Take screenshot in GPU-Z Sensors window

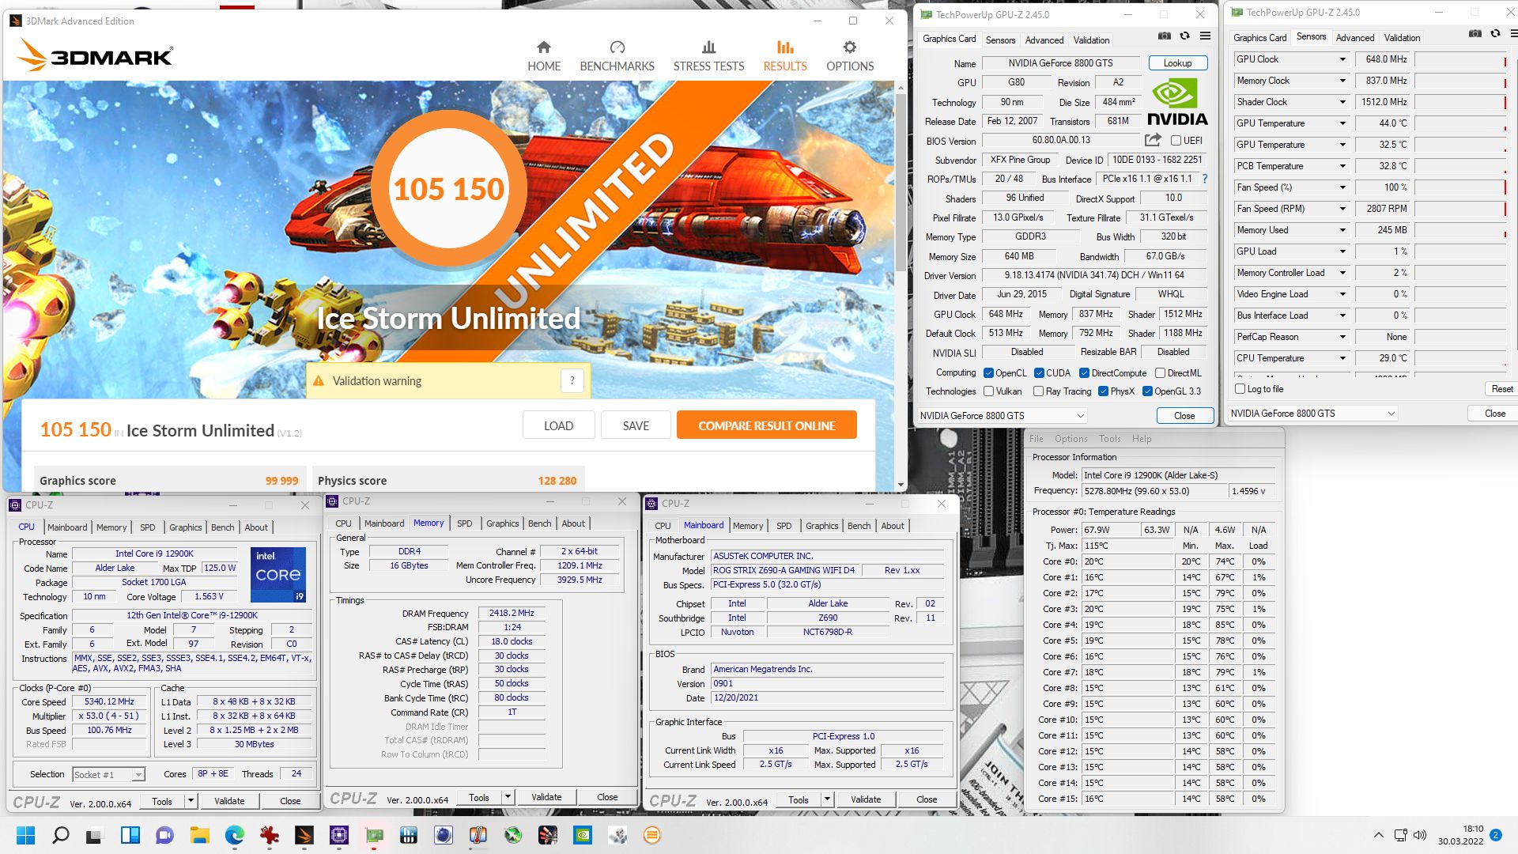1475,33
